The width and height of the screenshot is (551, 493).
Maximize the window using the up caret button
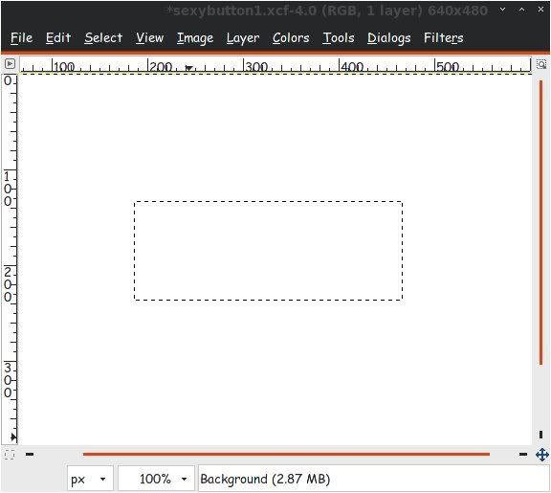point(522,10)
